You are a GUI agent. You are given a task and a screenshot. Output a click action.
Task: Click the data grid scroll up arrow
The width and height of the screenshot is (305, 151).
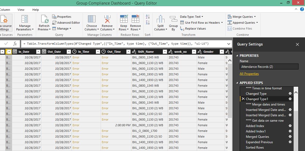click(x=229, y=61)
